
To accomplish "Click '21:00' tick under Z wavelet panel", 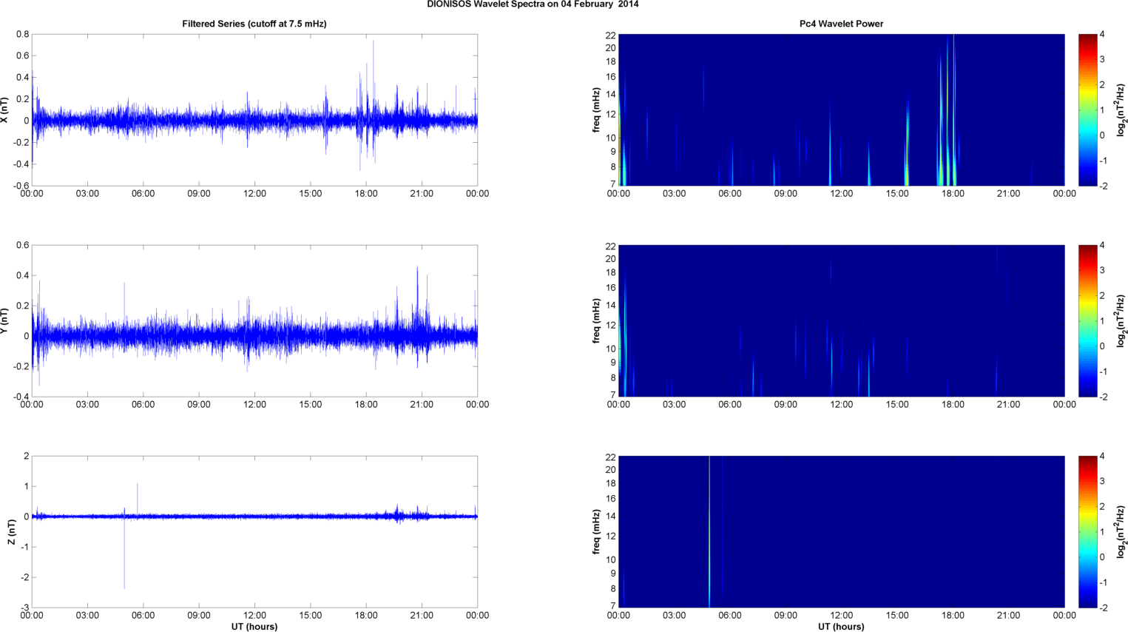I will [1008, 616].
